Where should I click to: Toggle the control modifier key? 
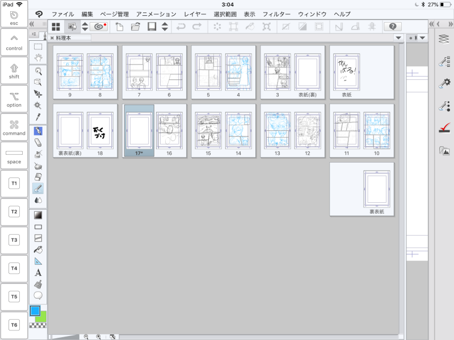point(14,42)
